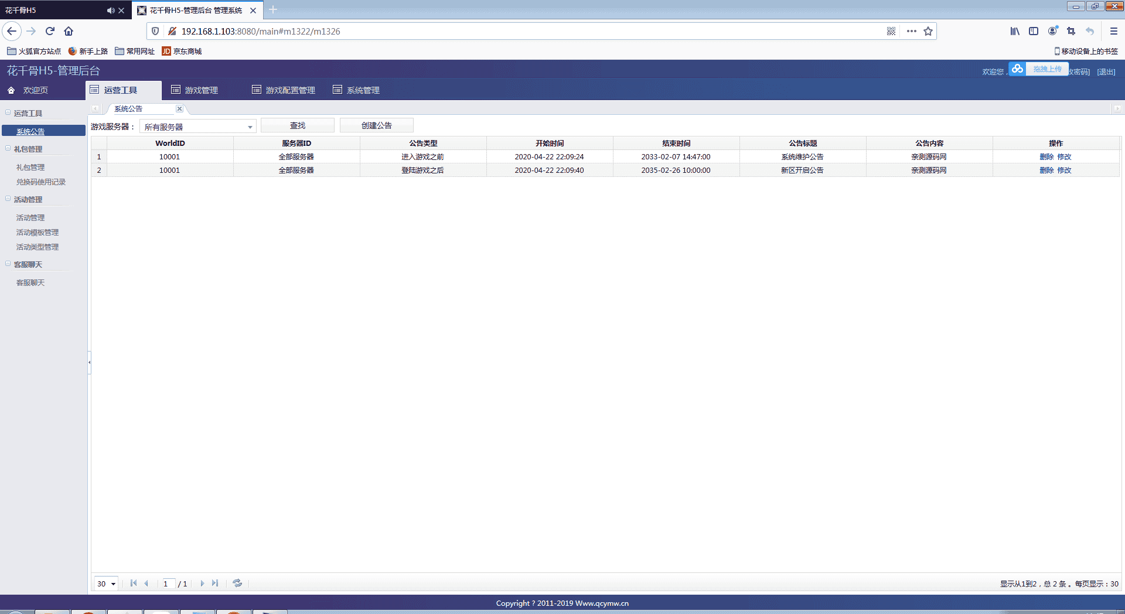
Task: Open the page actions three-dot menu
Action: pyautogui.click(x=911, y=31)
